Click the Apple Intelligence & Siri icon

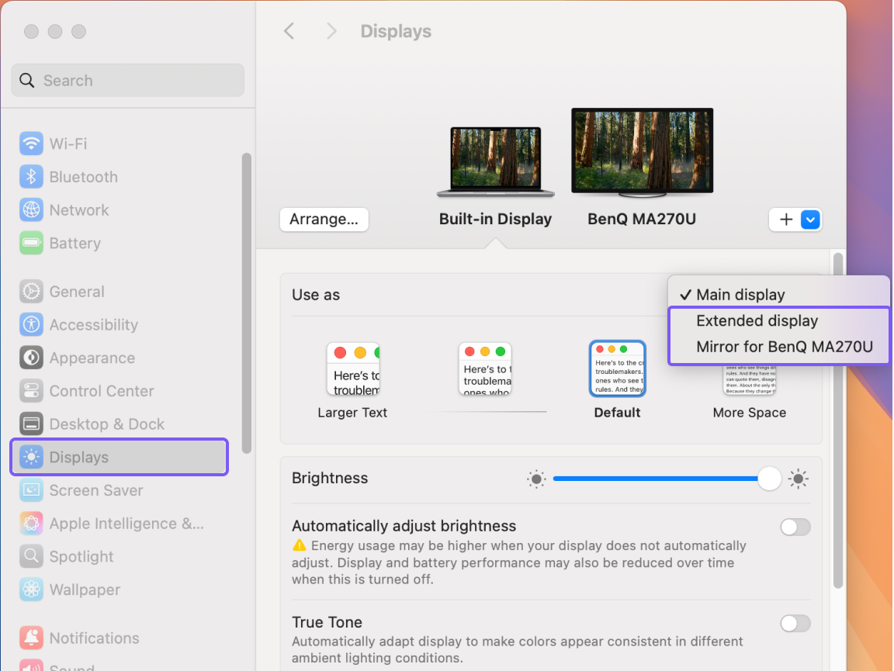(31, 523)
